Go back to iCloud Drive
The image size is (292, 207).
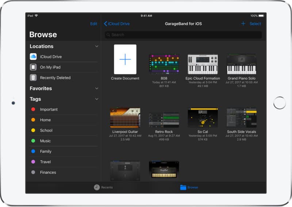tap(117, 24)
